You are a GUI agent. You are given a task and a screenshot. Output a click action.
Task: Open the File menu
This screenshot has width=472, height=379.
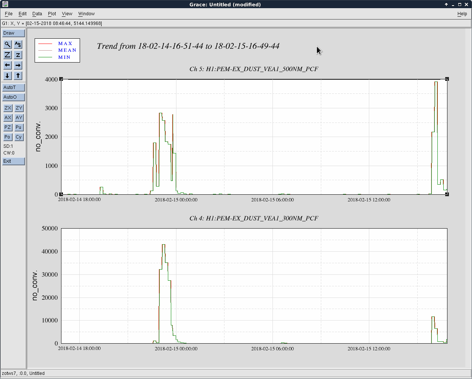click(9, 14)
